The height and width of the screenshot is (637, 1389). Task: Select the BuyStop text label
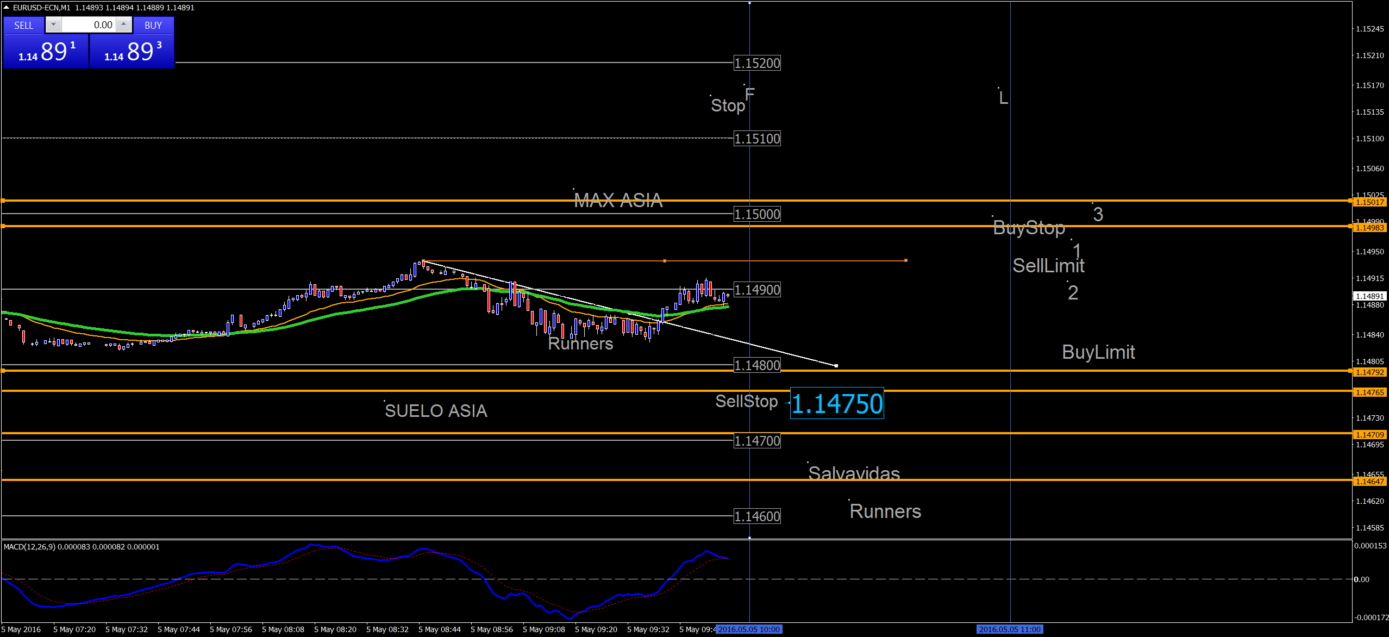point(1029,228)
